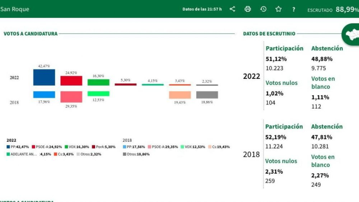This screenshot has height=202, width=359.
Task: Click legend entry Otros:2,32%
Action: [x=89, y=154]
